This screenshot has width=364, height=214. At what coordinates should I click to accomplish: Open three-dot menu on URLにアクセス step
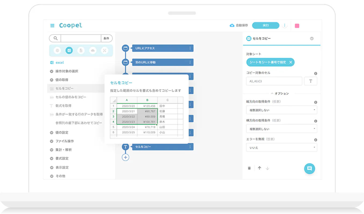[190, 48]
